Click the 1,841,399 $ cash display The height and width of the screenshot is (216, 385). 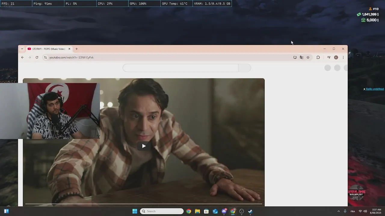tap(368, 14)
